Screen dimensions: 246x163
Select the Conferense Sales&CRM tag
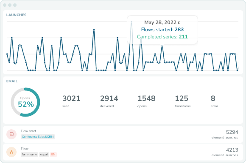38,137
